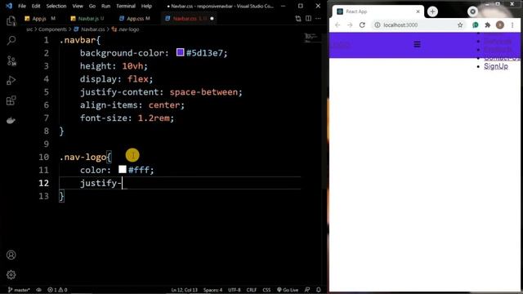Click the Open Changes icon in editor toolbar
523x294 pixels.
click(297, 19)
